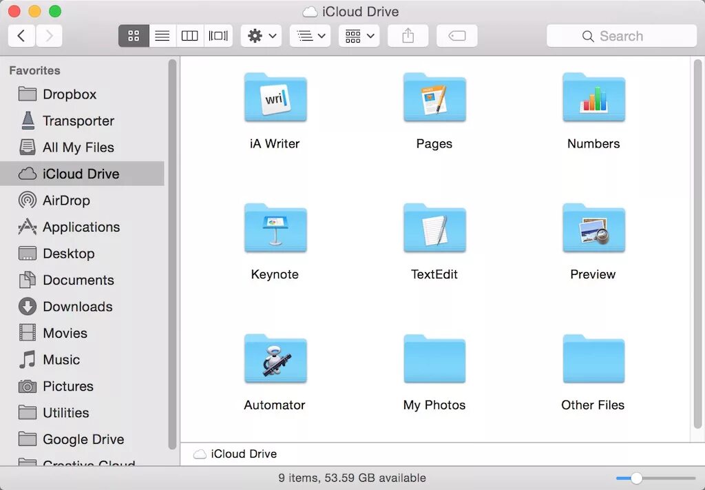The image size is (705, 490).
Task: Go back with the left arrow button
Action: tap(21, 36)
